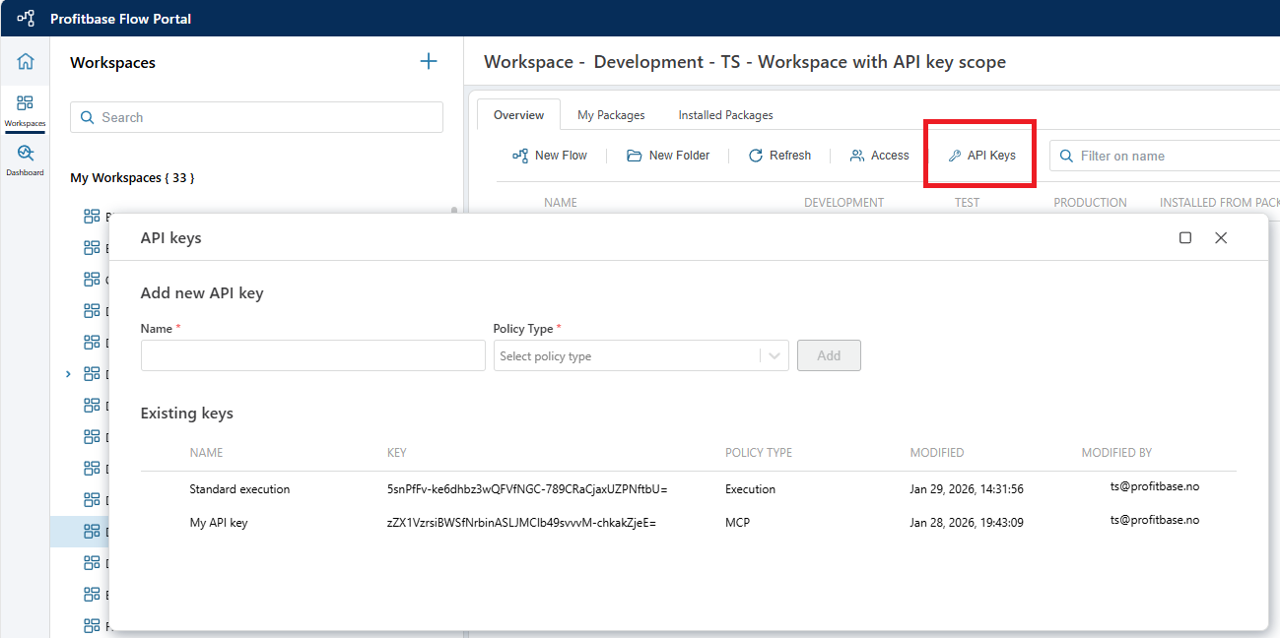Click the workspace Search field
Viewport: 1280px width, 638px height.
pos(256,117)
